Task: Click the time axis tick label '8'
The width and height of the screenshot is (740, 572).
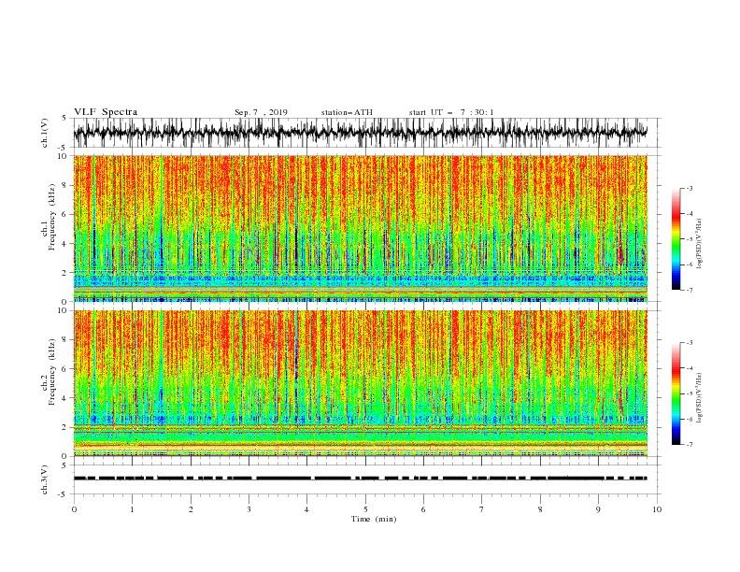Action: pyautogui.click(x=540, y=509)
